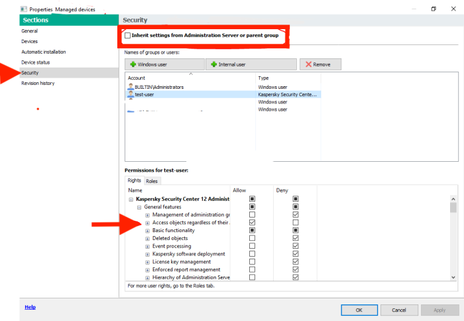Click the Allow column header
Viewport: 464px width, 321px height.
(252, 190)
